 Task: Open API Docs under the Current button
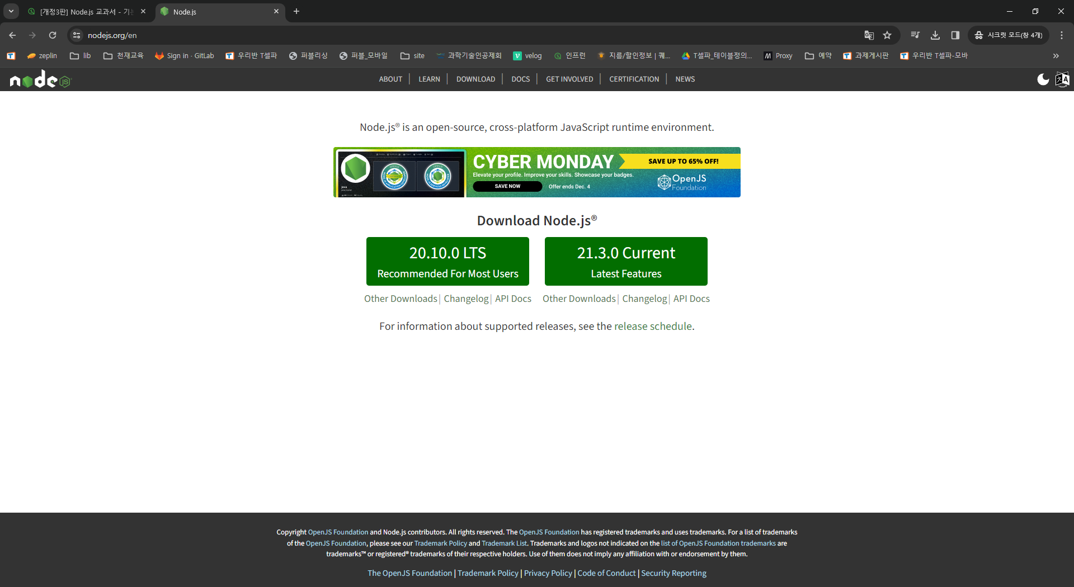click(x=691, y=299)
